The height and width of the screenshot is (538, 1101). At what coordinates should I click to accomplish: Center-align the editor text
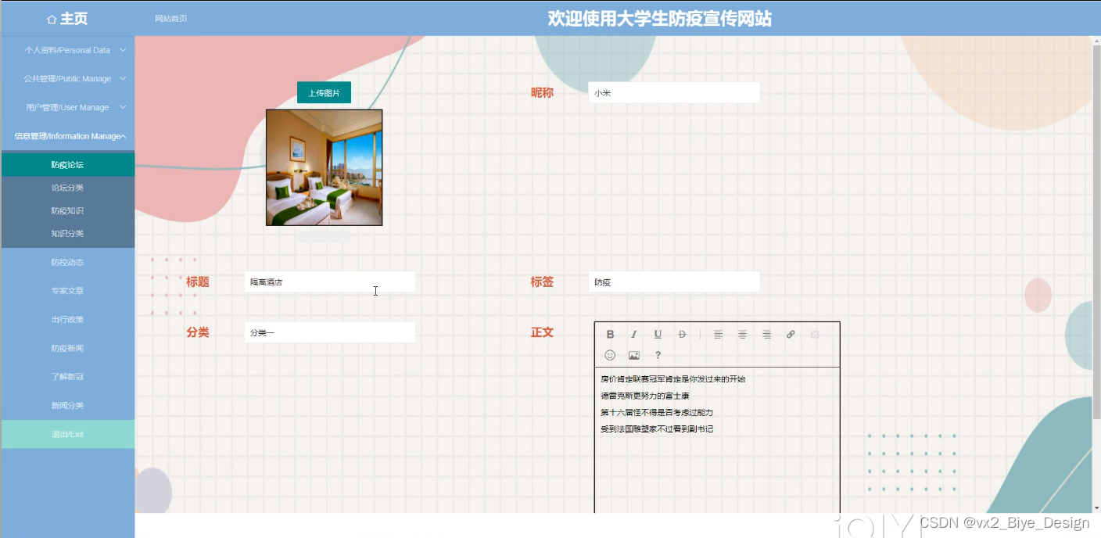point(743,335)
